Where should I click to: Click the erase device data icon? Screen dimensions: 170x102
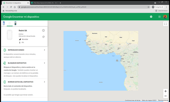[x=5, y=82]
